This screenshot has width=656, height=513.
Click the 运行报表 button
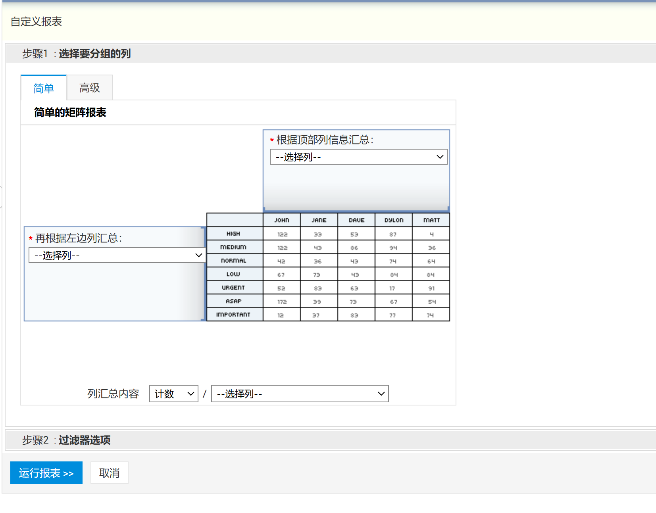(x=46, y=473)
